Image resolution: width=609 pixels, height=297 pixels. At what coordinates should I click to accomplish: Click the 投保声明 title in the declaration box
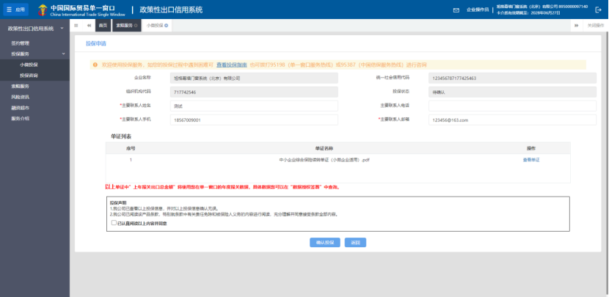click(x=118, y=202)
